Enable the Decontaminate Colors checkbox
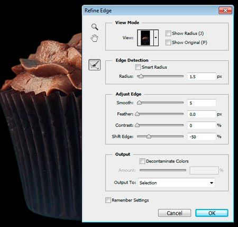 pyautogui.click(x=142, y=161)
